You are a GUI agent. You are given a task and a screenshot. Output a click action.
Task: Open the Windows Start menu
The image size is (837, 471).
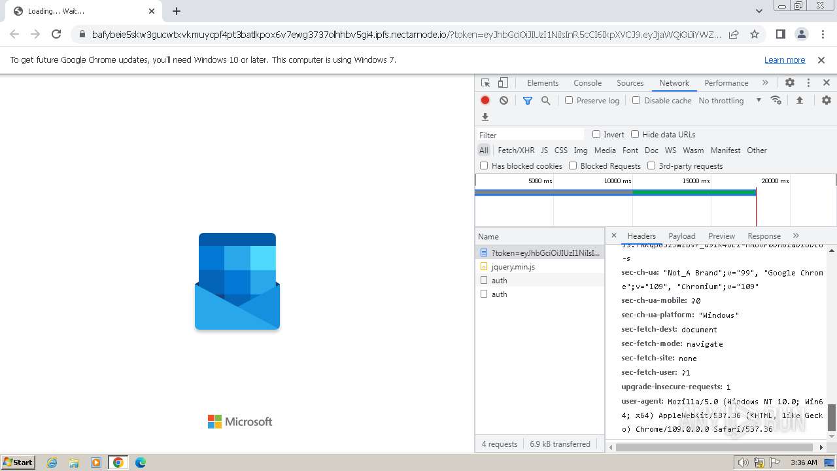click(18, 462)
